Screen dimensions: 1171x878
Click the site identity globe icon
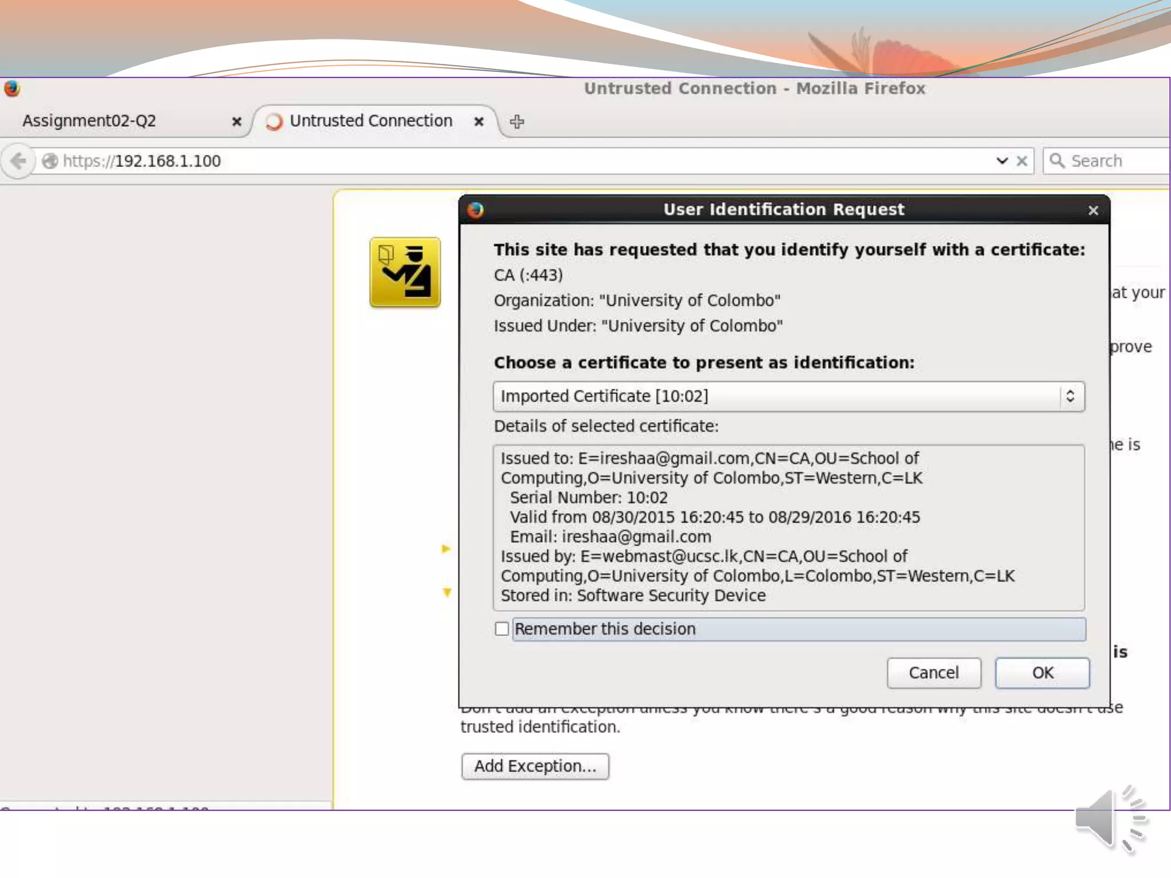(50, 161)
